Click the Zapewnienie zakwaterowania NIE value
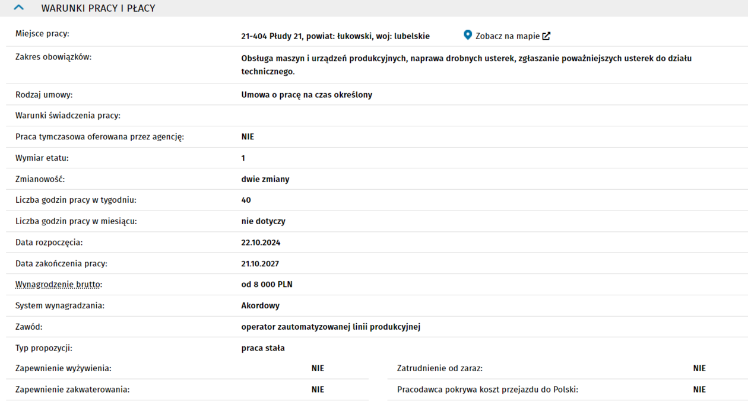Image resolution: width=748 pixels, height=408 pixels. [x=318, y=390]
